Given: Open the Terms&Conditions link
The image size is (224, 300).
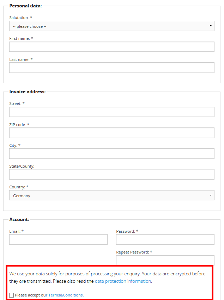Looking at the screenshot, I should click(66, 295).
